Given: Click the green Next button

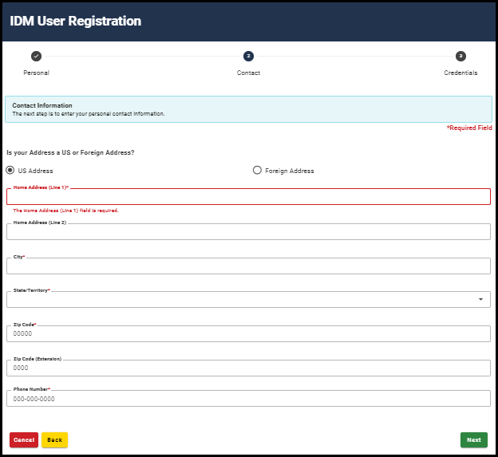Looking at the screenshot, I should coord(473,439).
